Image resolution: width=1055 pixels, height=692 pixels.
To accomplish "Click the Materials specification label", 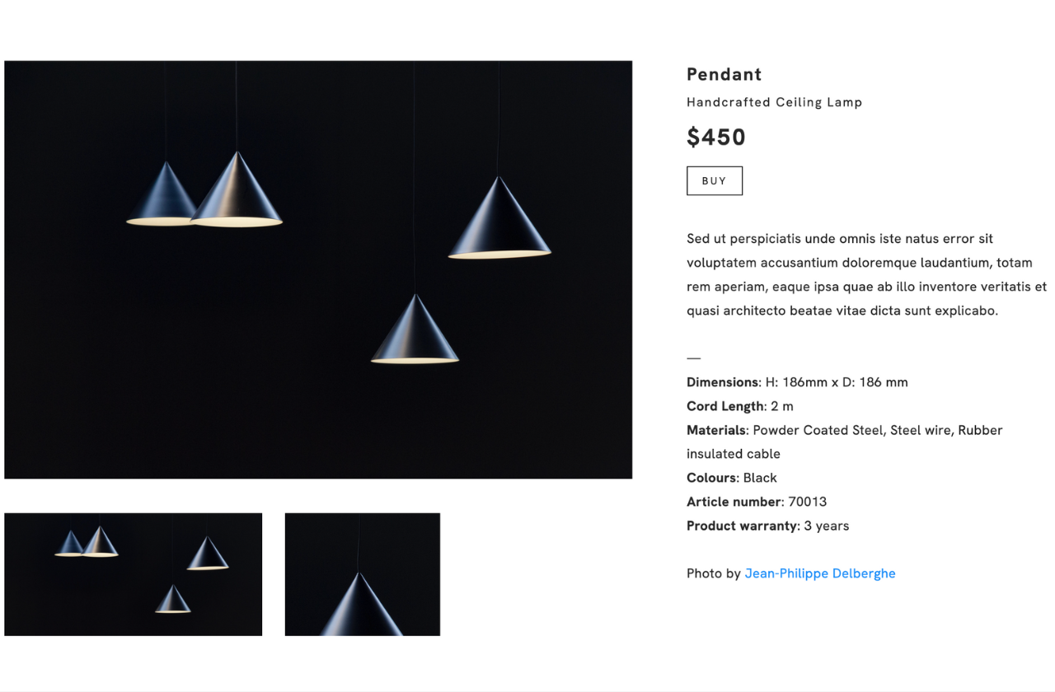I will pyautogui.click(x=716, y=430).
